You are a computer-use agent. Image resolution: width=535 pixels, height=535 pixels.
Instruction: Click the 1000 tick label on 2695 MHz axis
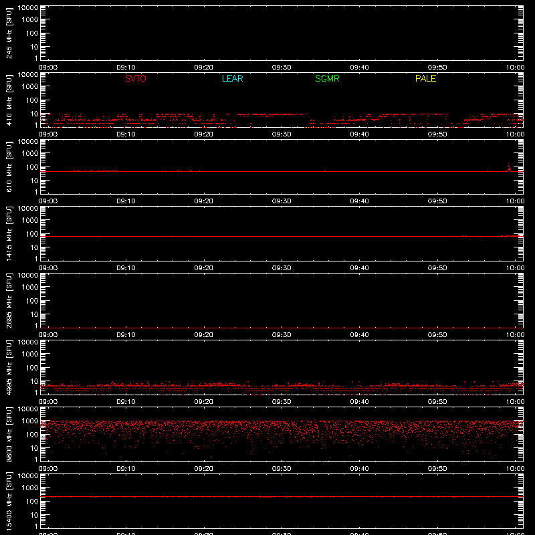click(x=30, y=288)
